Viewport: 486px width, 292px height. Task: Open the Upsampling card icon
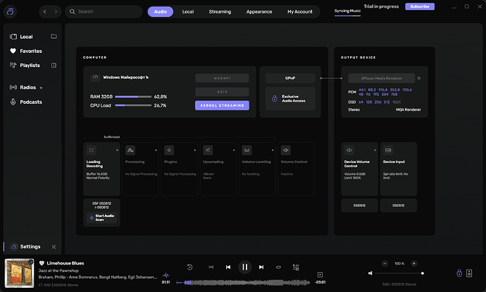208,150
